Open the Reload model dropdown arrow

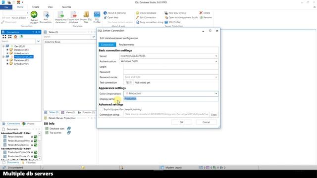pyautogui.click(x=38, y=23)
